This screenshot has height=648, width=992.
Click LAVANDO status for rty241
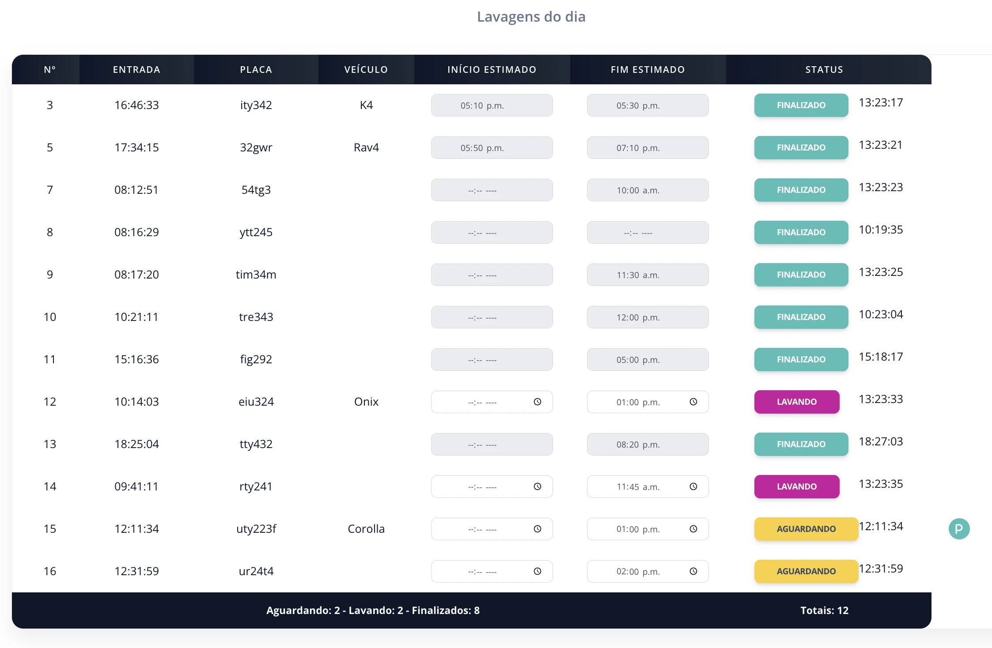coord(797,486)
